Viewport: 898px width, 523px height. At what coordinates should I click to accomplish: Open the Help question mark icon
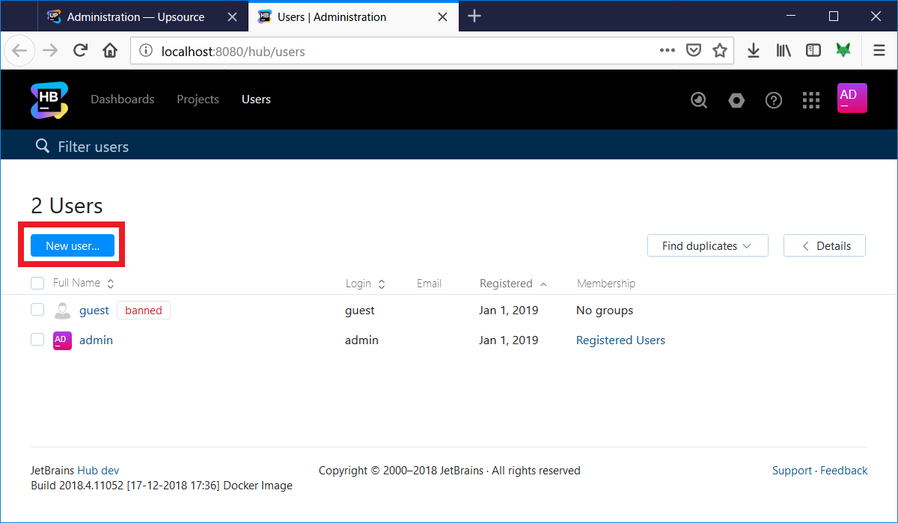774,100
